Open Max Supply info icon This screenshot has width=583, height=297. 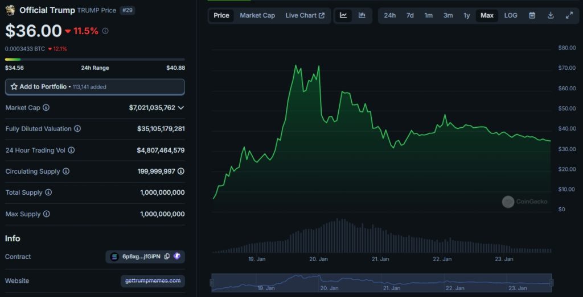point(46,214)
